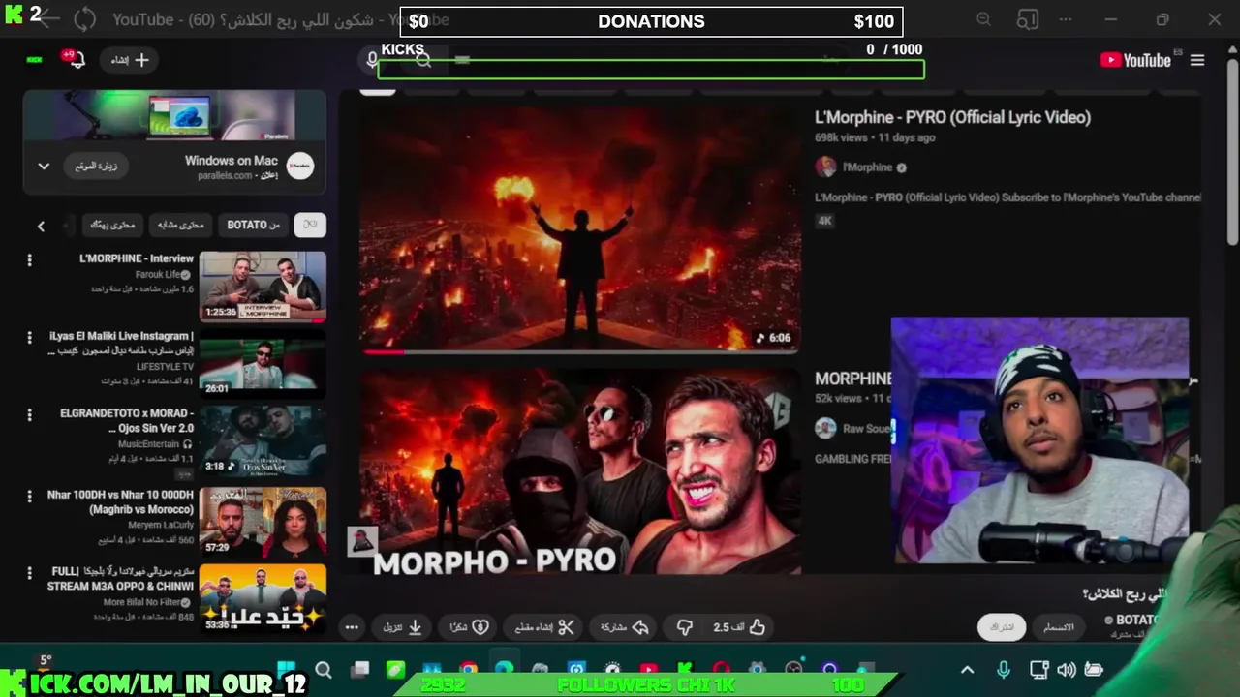The height and width of the screenshot is (697, 1240).
Task: Click the cast/search tab icon in title bar
Action: tap(1027, 19)
